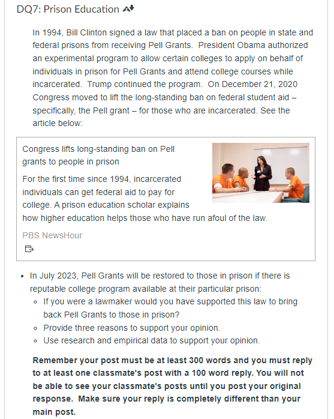Select the 'If you were a lawmaker' question
The image size is (334, 419).
point(170,308)
